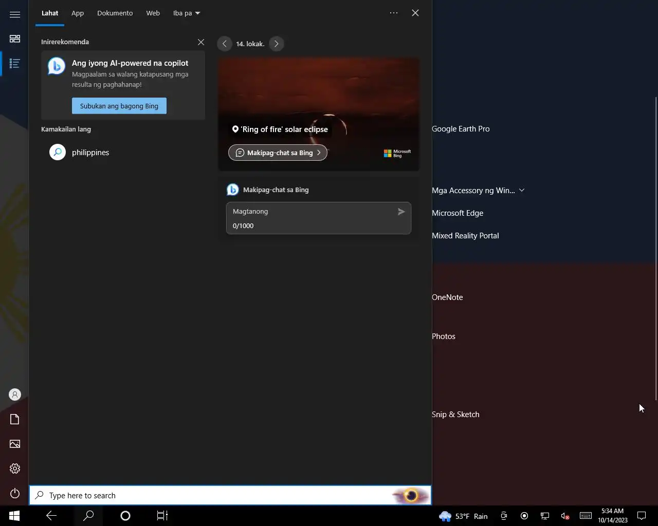Open Mixed Reality Portal from app list
This screenshot has width=658, height=526.
pos(465,236)
